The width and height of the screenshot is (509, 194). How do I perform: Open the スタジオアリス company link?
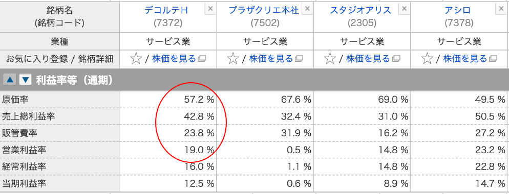click(360, 10)
